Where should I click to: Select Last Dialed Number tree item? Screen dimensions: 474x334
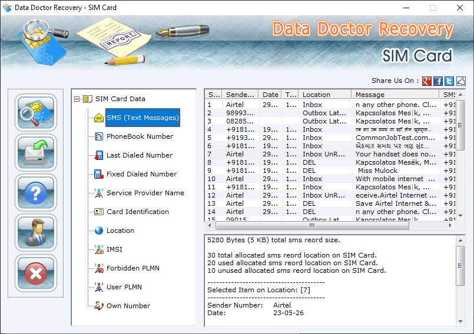[x=140, y=155]
